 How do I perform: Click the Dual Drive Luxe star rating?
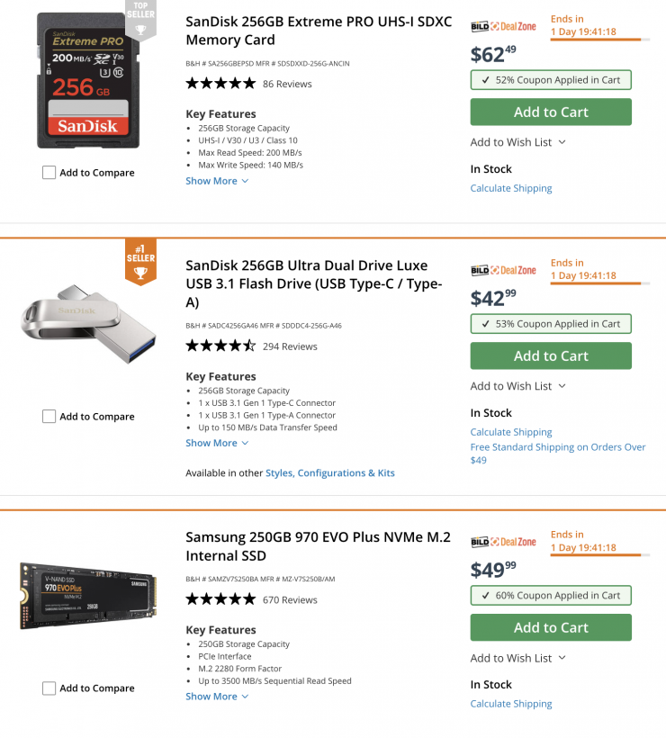tap(220, 346)
